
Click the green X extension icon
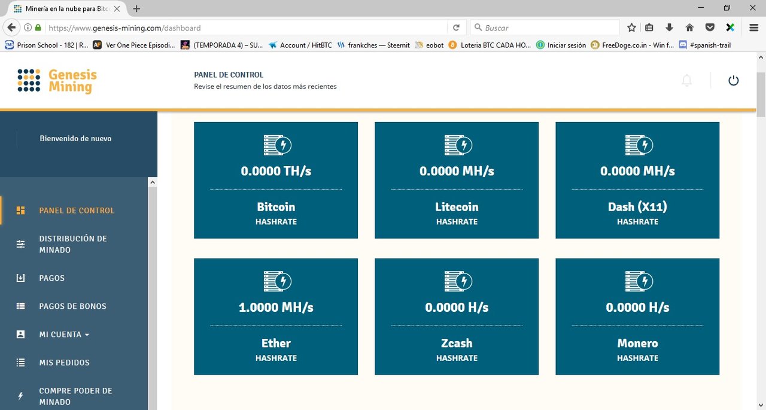[730, 28]
